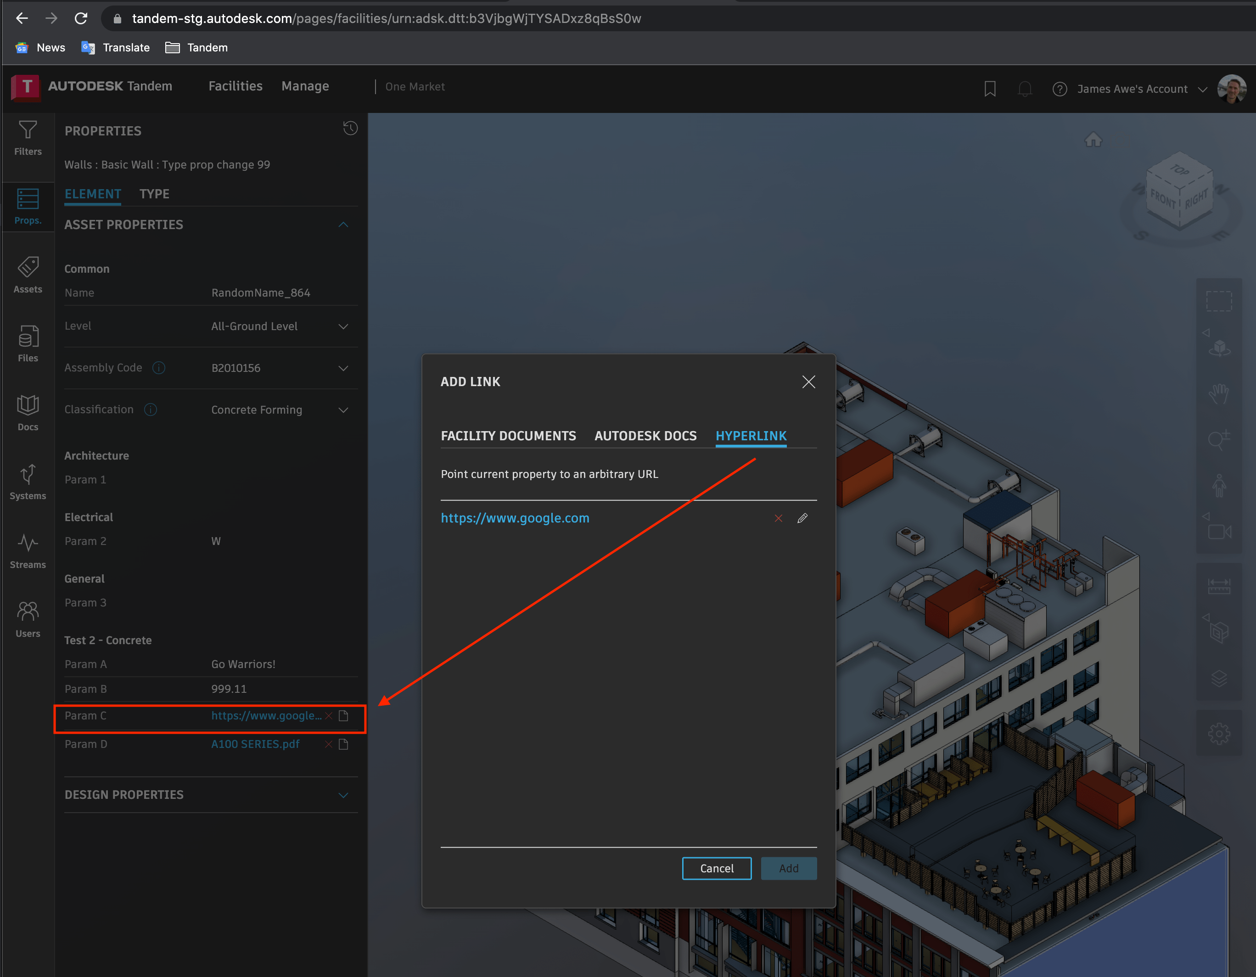Open the Docs panel in sidebar
Screen dimensions: 1256x977
coord(28,413)
